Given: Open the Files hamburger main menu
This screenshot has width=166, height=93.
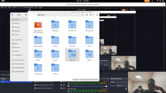Looking at the screenshot, I should 26,15.
